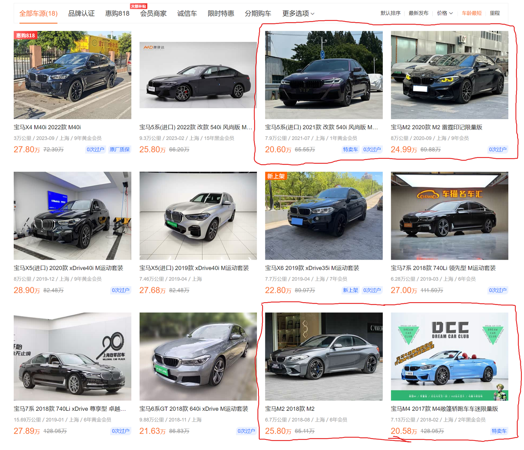Screen dimensions: 524x450
Task: Click the 28.90万 price of the X5 2020款
Action: click(27, 290)
